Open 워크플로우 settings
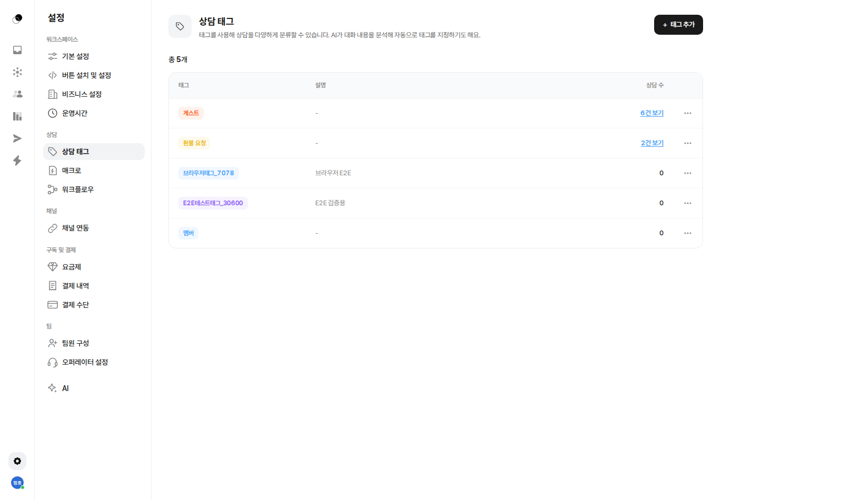The image size is (842, 500). point(94,189)
